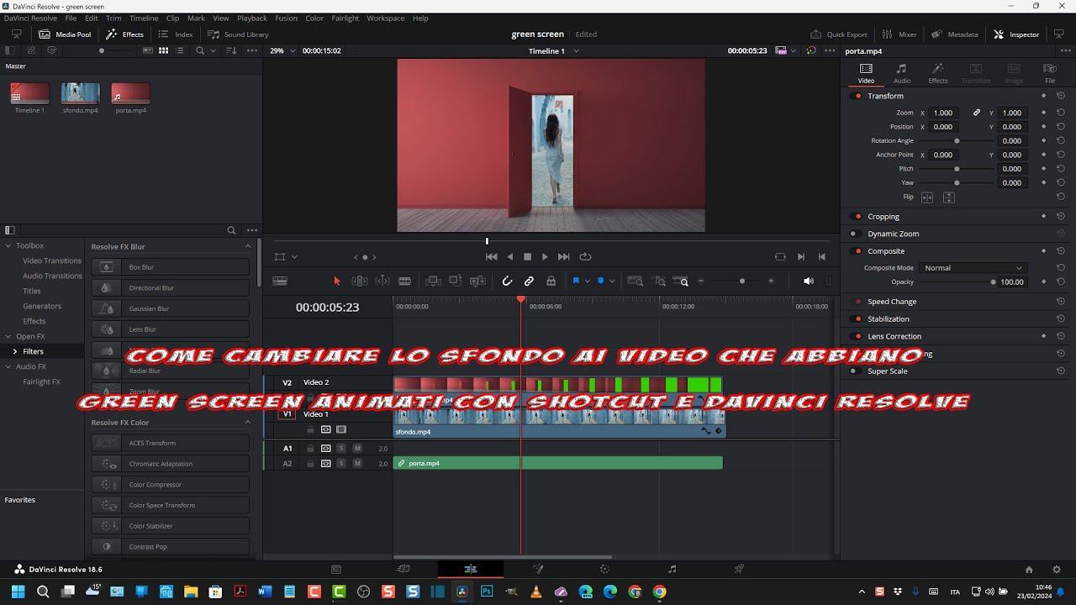Open the Index panel

coord(176,34)
